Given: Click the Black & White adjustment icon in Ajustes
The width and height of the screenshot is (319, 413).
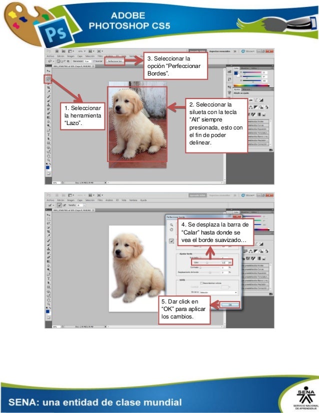Looking at the screenshot, I should (x=256, y=107).
